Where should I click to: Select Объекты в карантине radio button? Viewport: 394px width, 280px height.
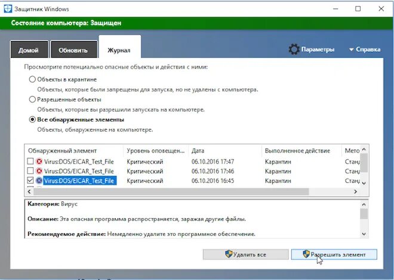(32, 79)
